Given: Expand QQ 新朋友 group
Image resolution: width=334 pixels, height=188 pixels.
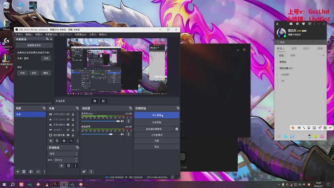Looking at the screenshot, I should click(x=277, y=62).
